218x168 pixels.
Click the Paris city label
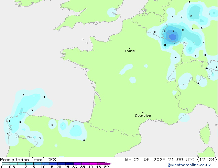[x=130, y=51]
